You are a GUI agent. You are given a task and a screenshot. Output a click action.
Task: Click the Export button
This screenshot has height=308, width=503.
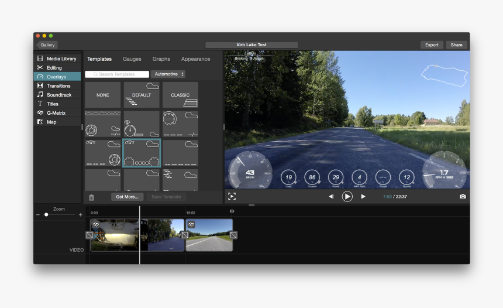click(x=432, y=45)
